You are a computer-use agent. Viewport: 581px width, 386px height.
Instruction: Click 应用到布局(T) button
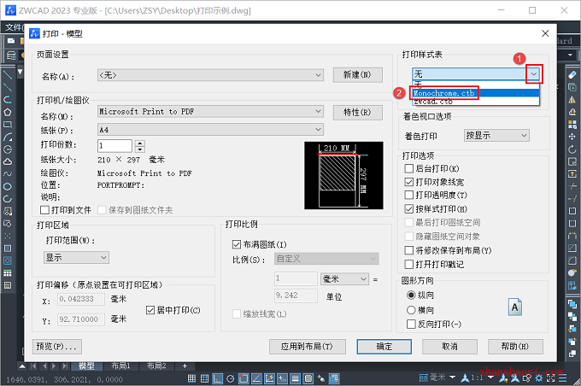(x=308, y=347)
